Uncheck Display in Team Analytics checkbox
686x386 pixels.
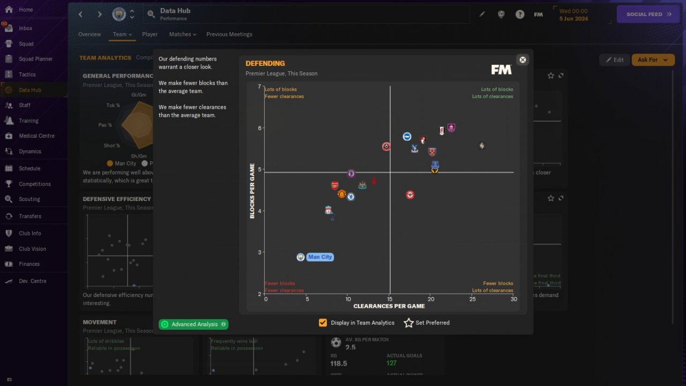coord(323,323)
